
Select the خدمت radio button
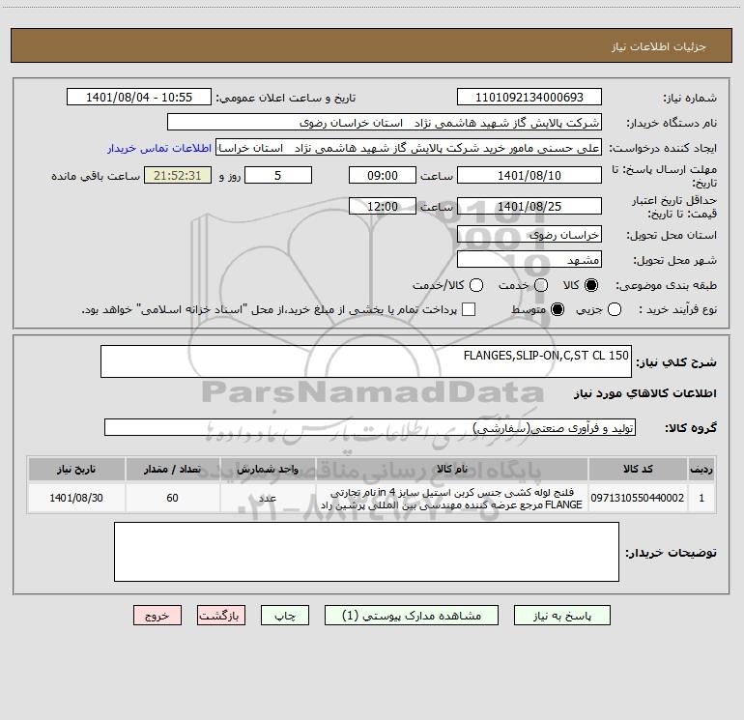coord(541,285)
